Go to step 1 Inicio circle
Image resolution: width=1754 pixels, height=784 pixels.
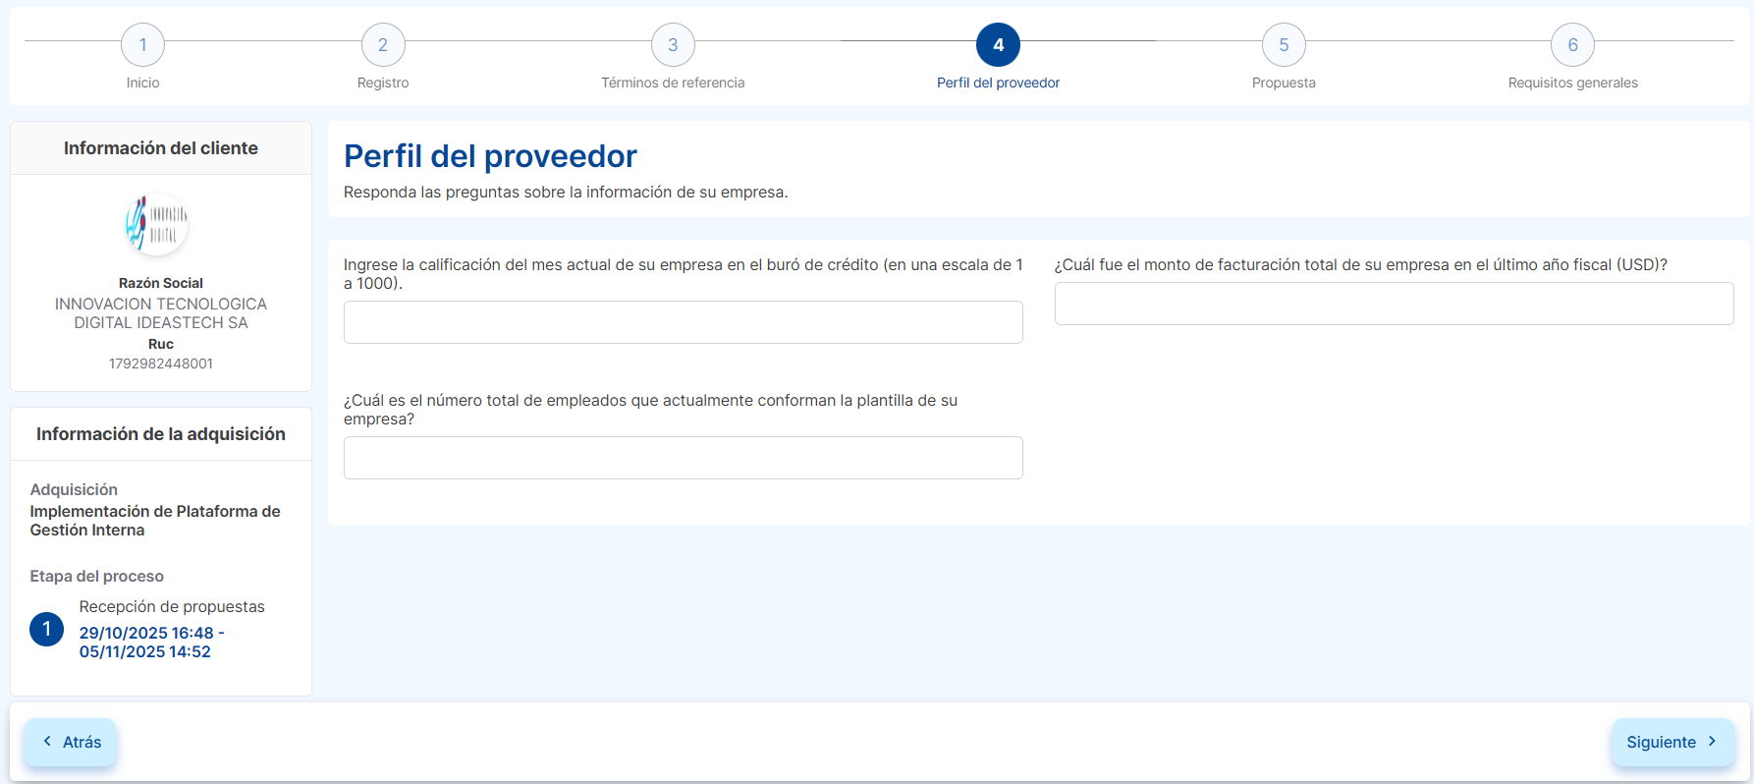[142, 45]
